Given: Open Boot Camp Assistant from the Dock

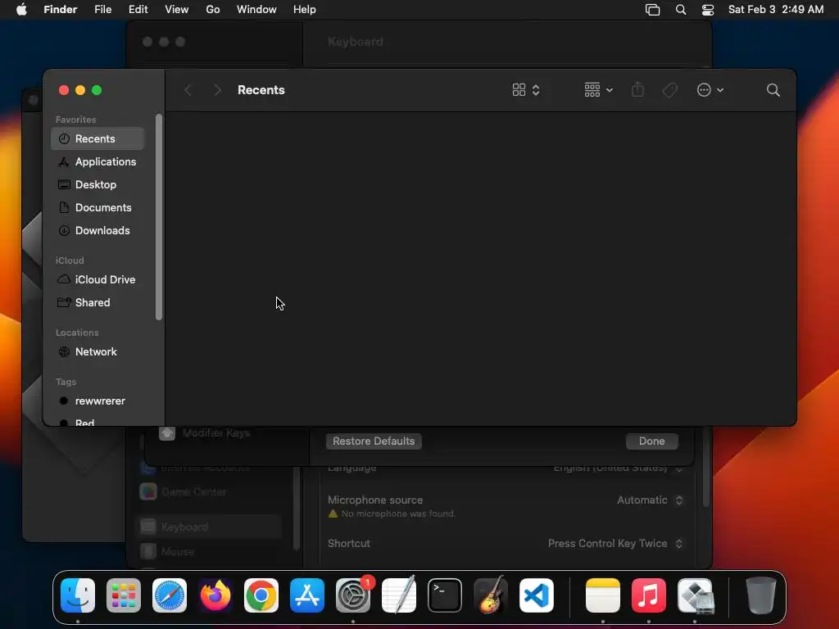Looking at the screenshot, I should (x=695, y=595).
